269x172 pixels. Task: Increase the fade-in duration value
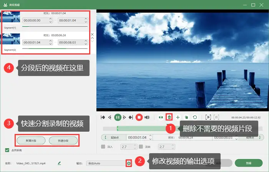tap(135, 146)
